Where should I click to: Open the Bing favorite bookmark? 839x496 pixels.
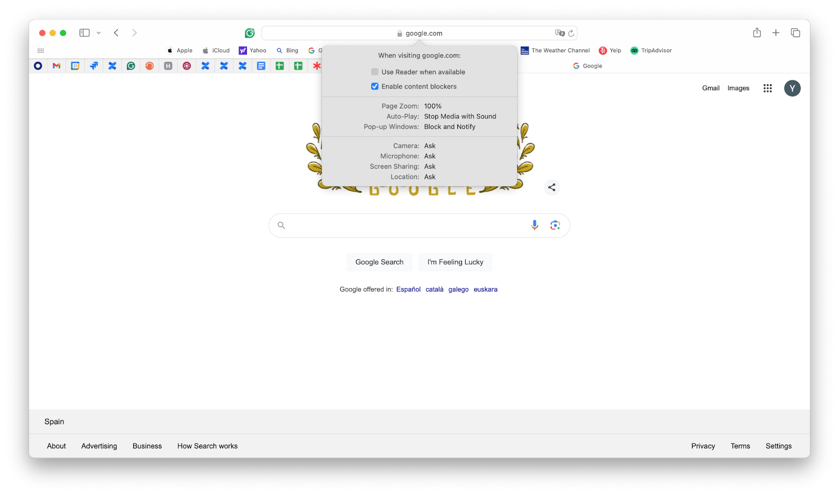287,51
